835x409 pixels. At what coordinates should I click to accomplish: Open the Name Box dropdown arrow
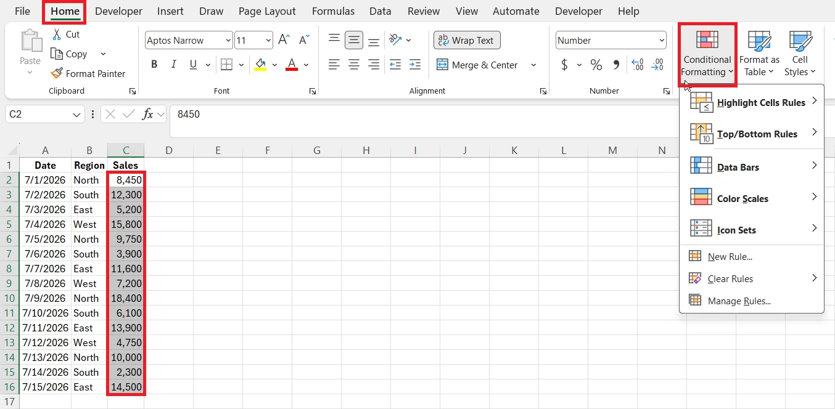[x=76, y=115]
